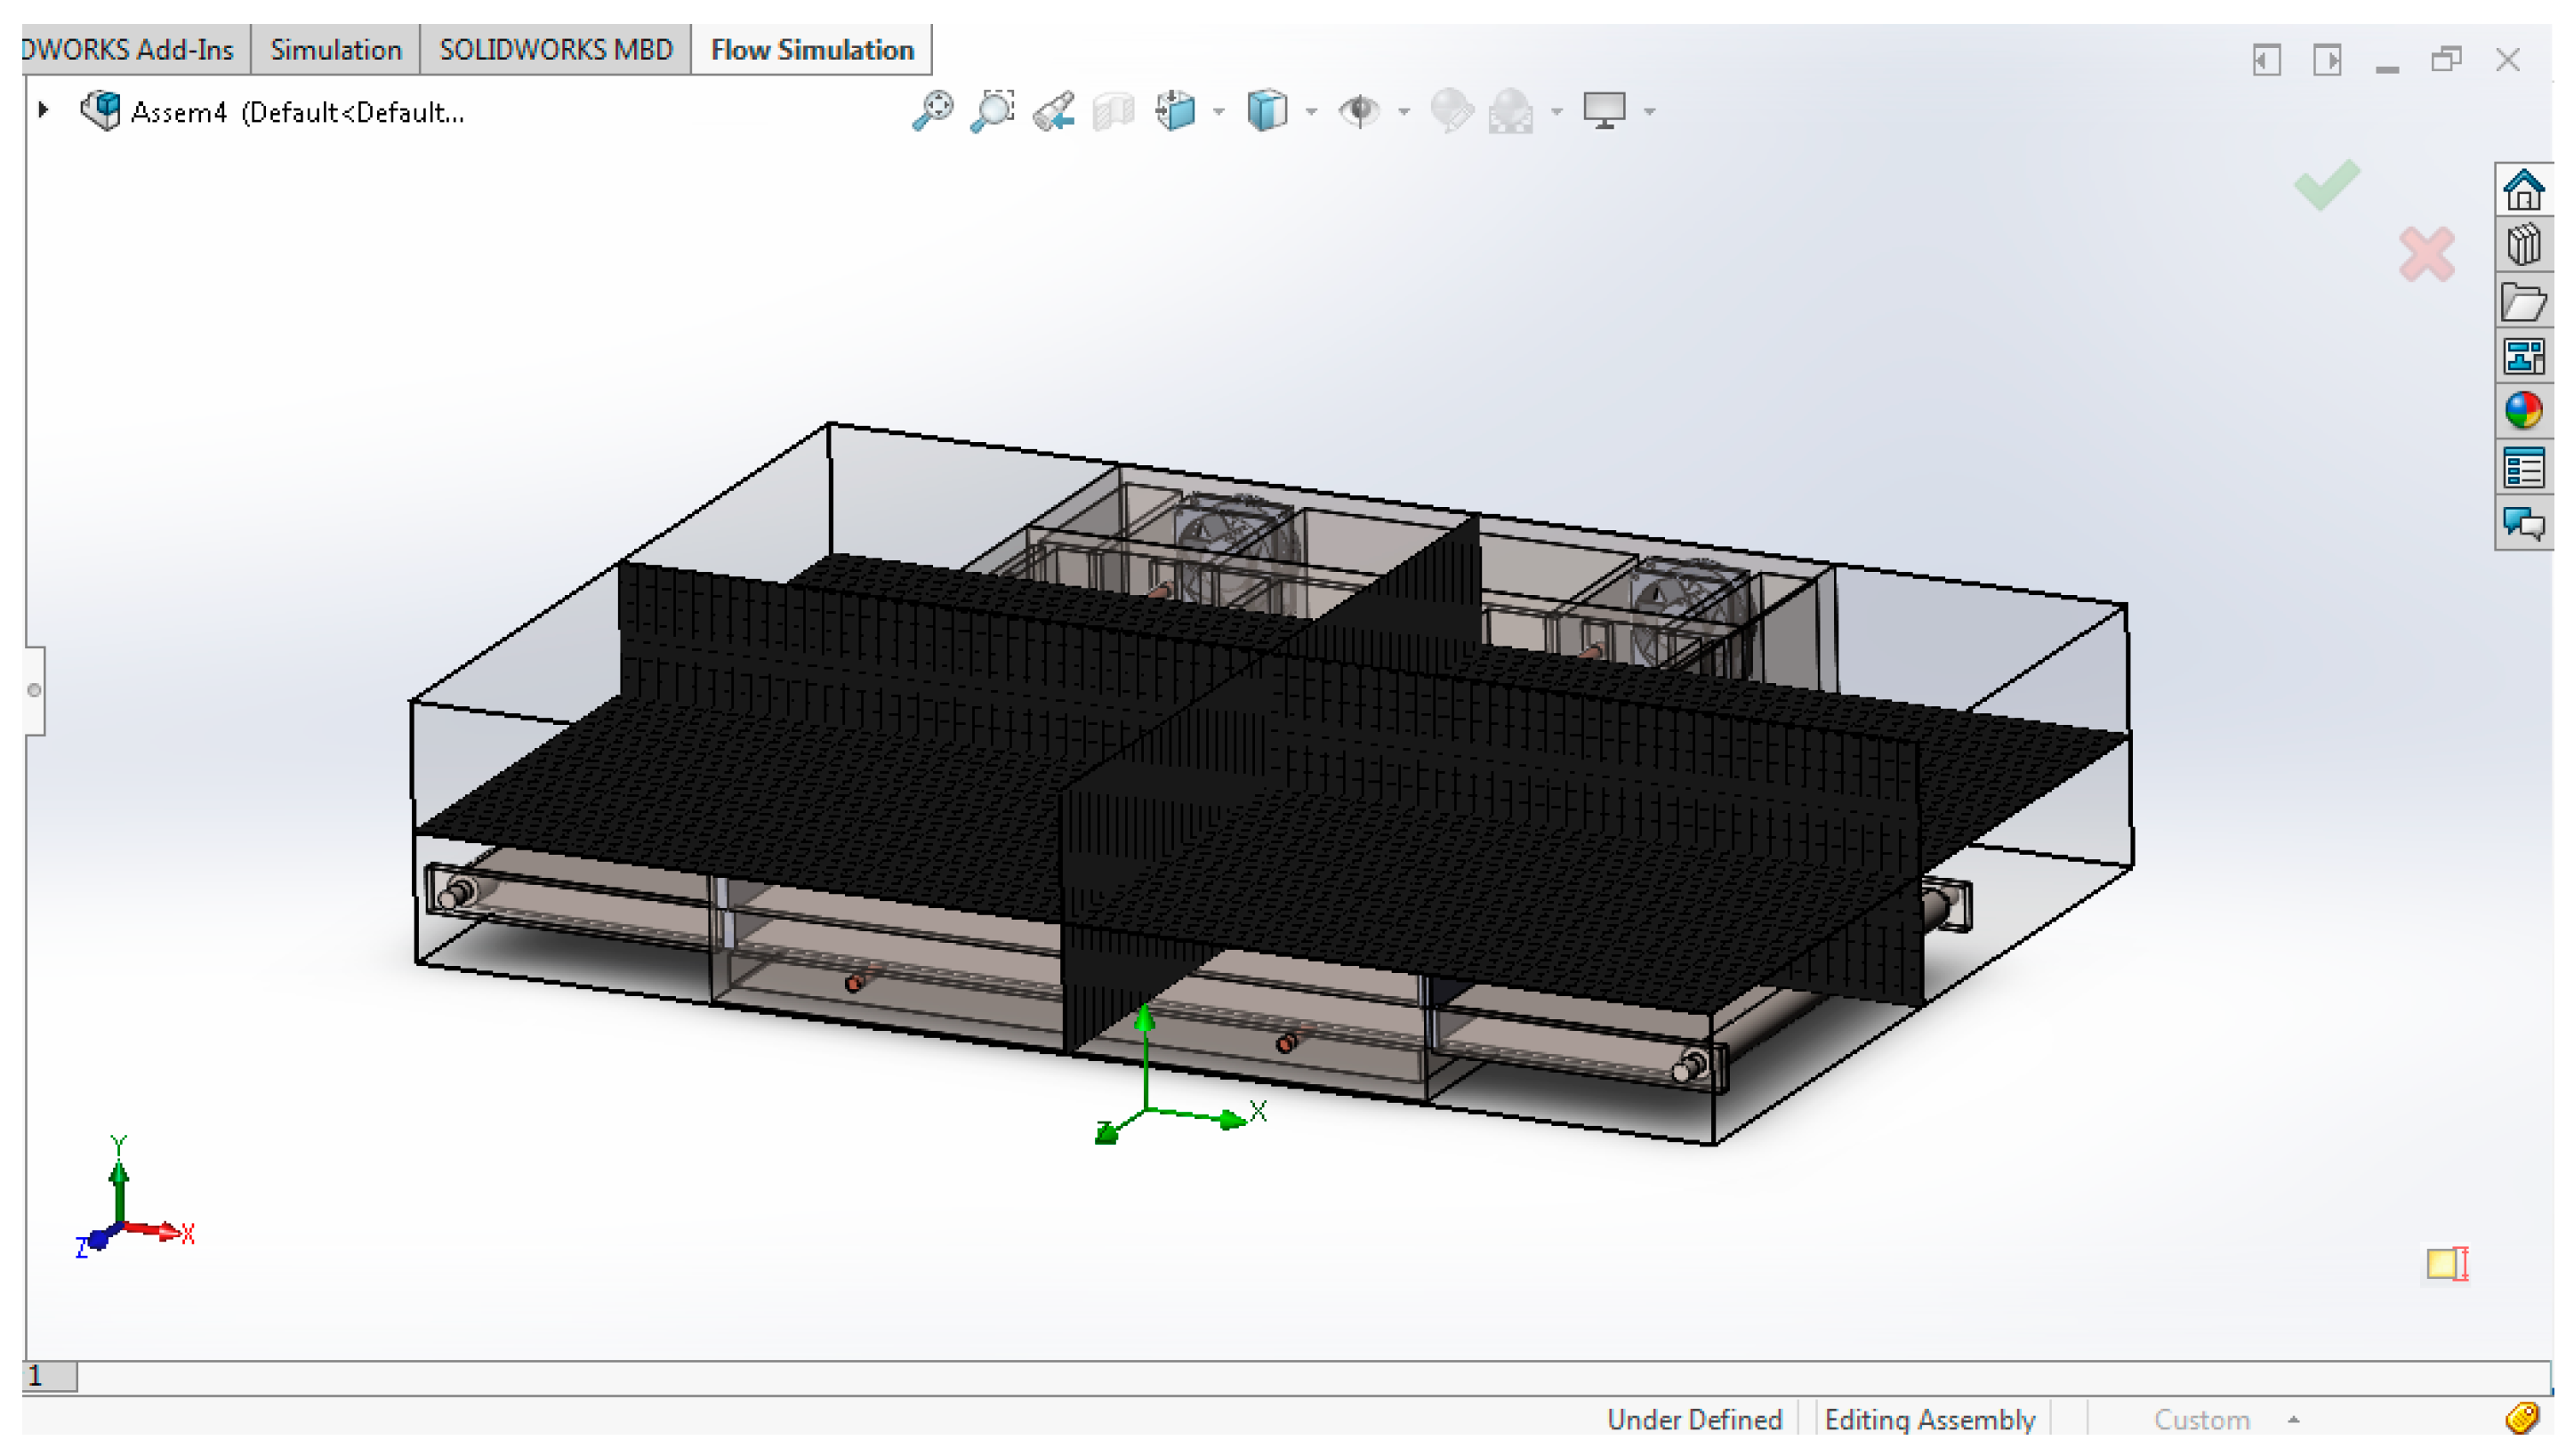The height and width of the screenshot is (1456, 2574).
Task: Click the Display Style cube icon
Action: (x=1267, y=110)
